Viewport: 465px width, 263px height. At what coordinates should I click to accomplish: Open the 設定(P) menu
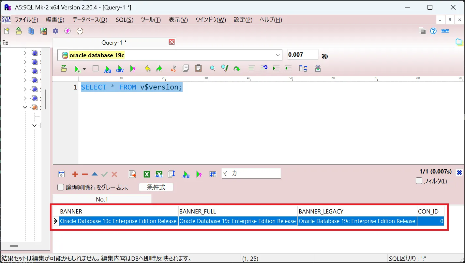click(x=243, y=20)
